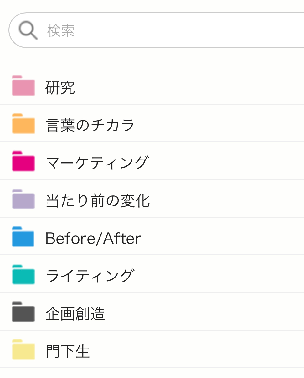Open the マーケティング folder entry
The image size is (304, 378).
(152, 161)
